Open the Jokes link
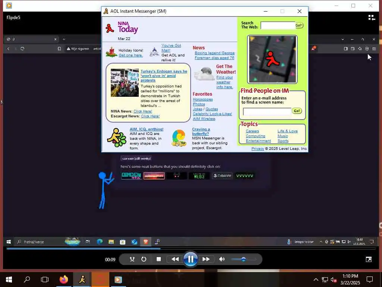This screenshot has height=287, width=382. point(198,109)
